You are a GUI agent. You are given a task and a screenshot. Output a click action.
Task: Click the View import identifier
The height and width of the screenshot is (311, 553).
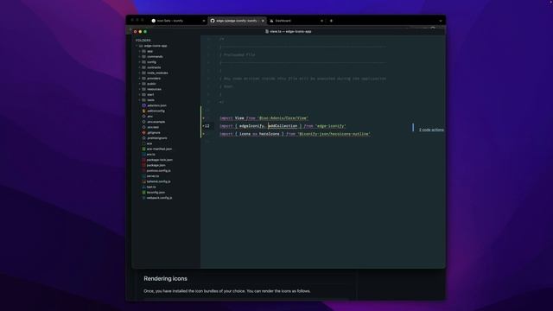pos(239,118)
